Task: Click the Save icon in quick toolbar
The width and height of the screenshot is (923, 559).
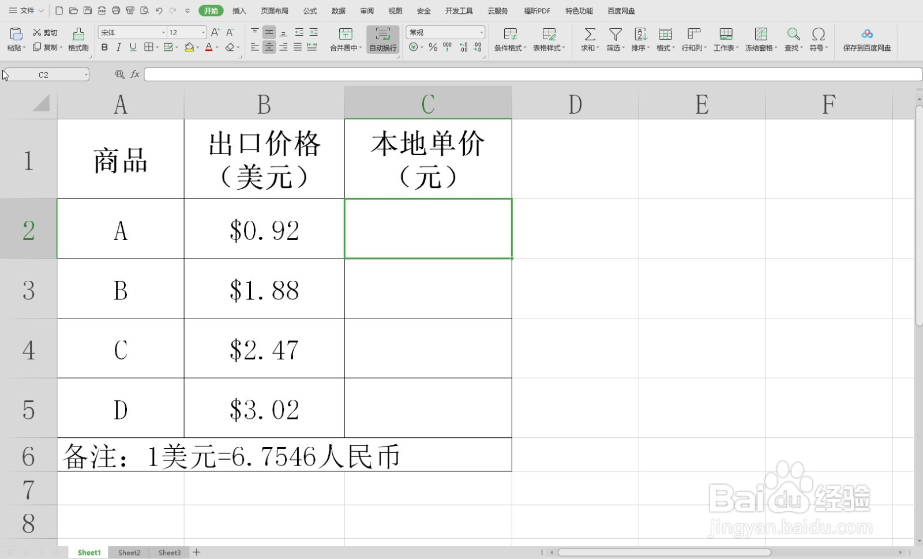Action: click(88, 10)
